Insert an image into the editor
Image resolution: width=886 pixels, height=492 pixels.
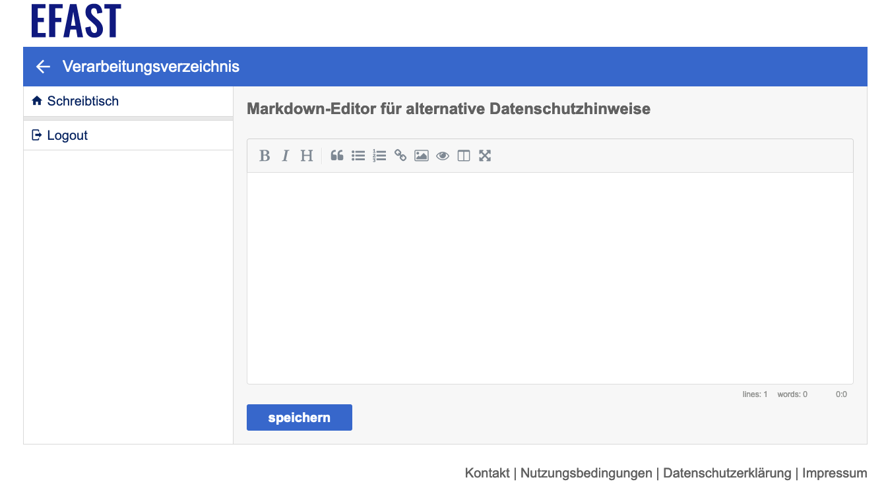tap(422, 156)
